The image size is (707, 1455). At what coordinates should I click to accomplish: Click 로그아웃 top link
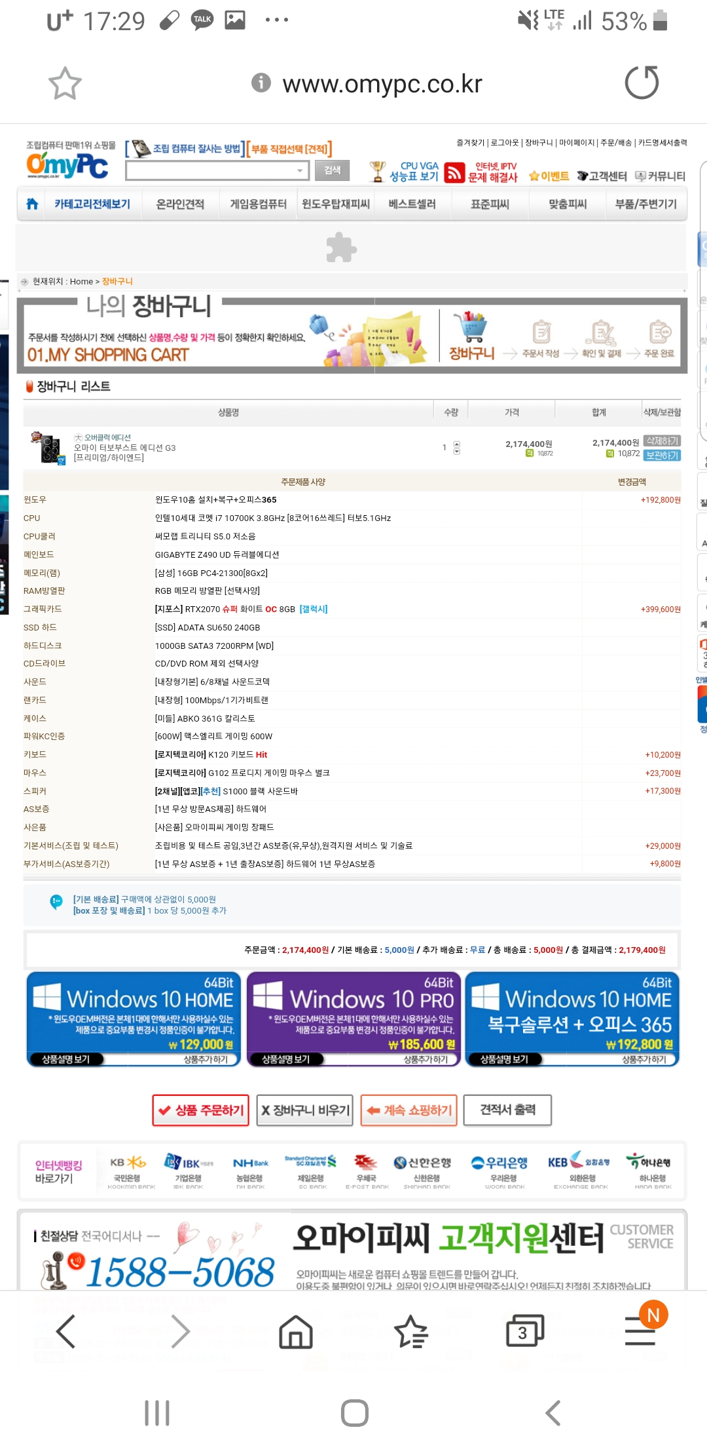click(505, 142)
